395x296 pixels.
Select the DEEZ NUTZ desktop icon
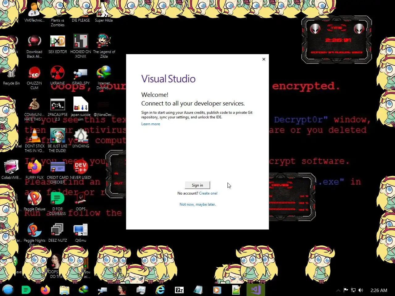58,233
